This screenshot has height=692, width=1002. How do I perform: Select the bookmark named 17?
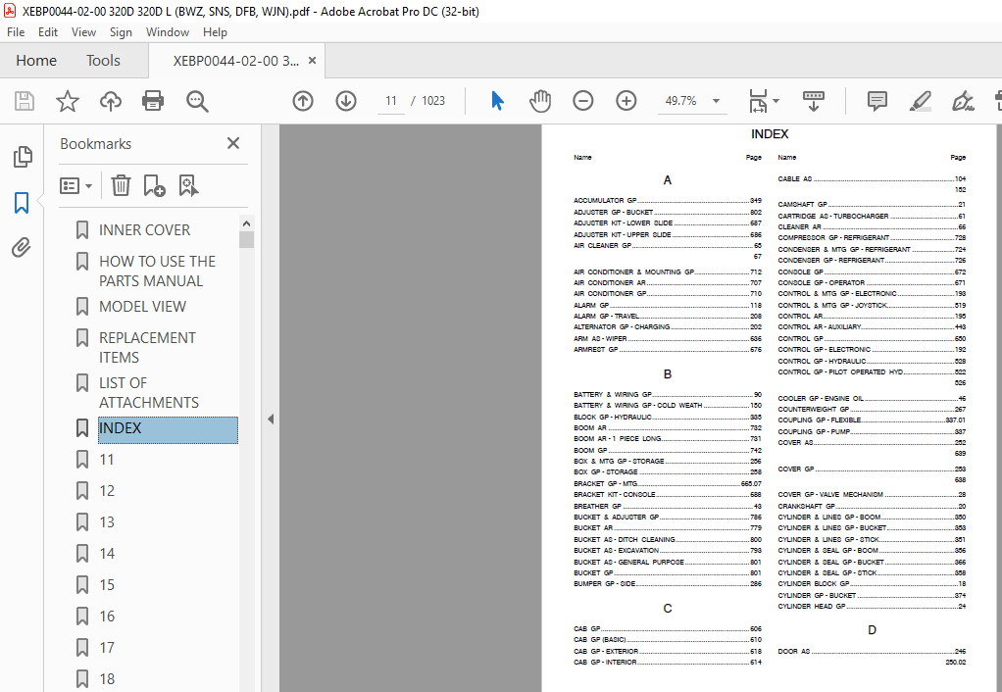pyautogui.click(x=107, y=647)
